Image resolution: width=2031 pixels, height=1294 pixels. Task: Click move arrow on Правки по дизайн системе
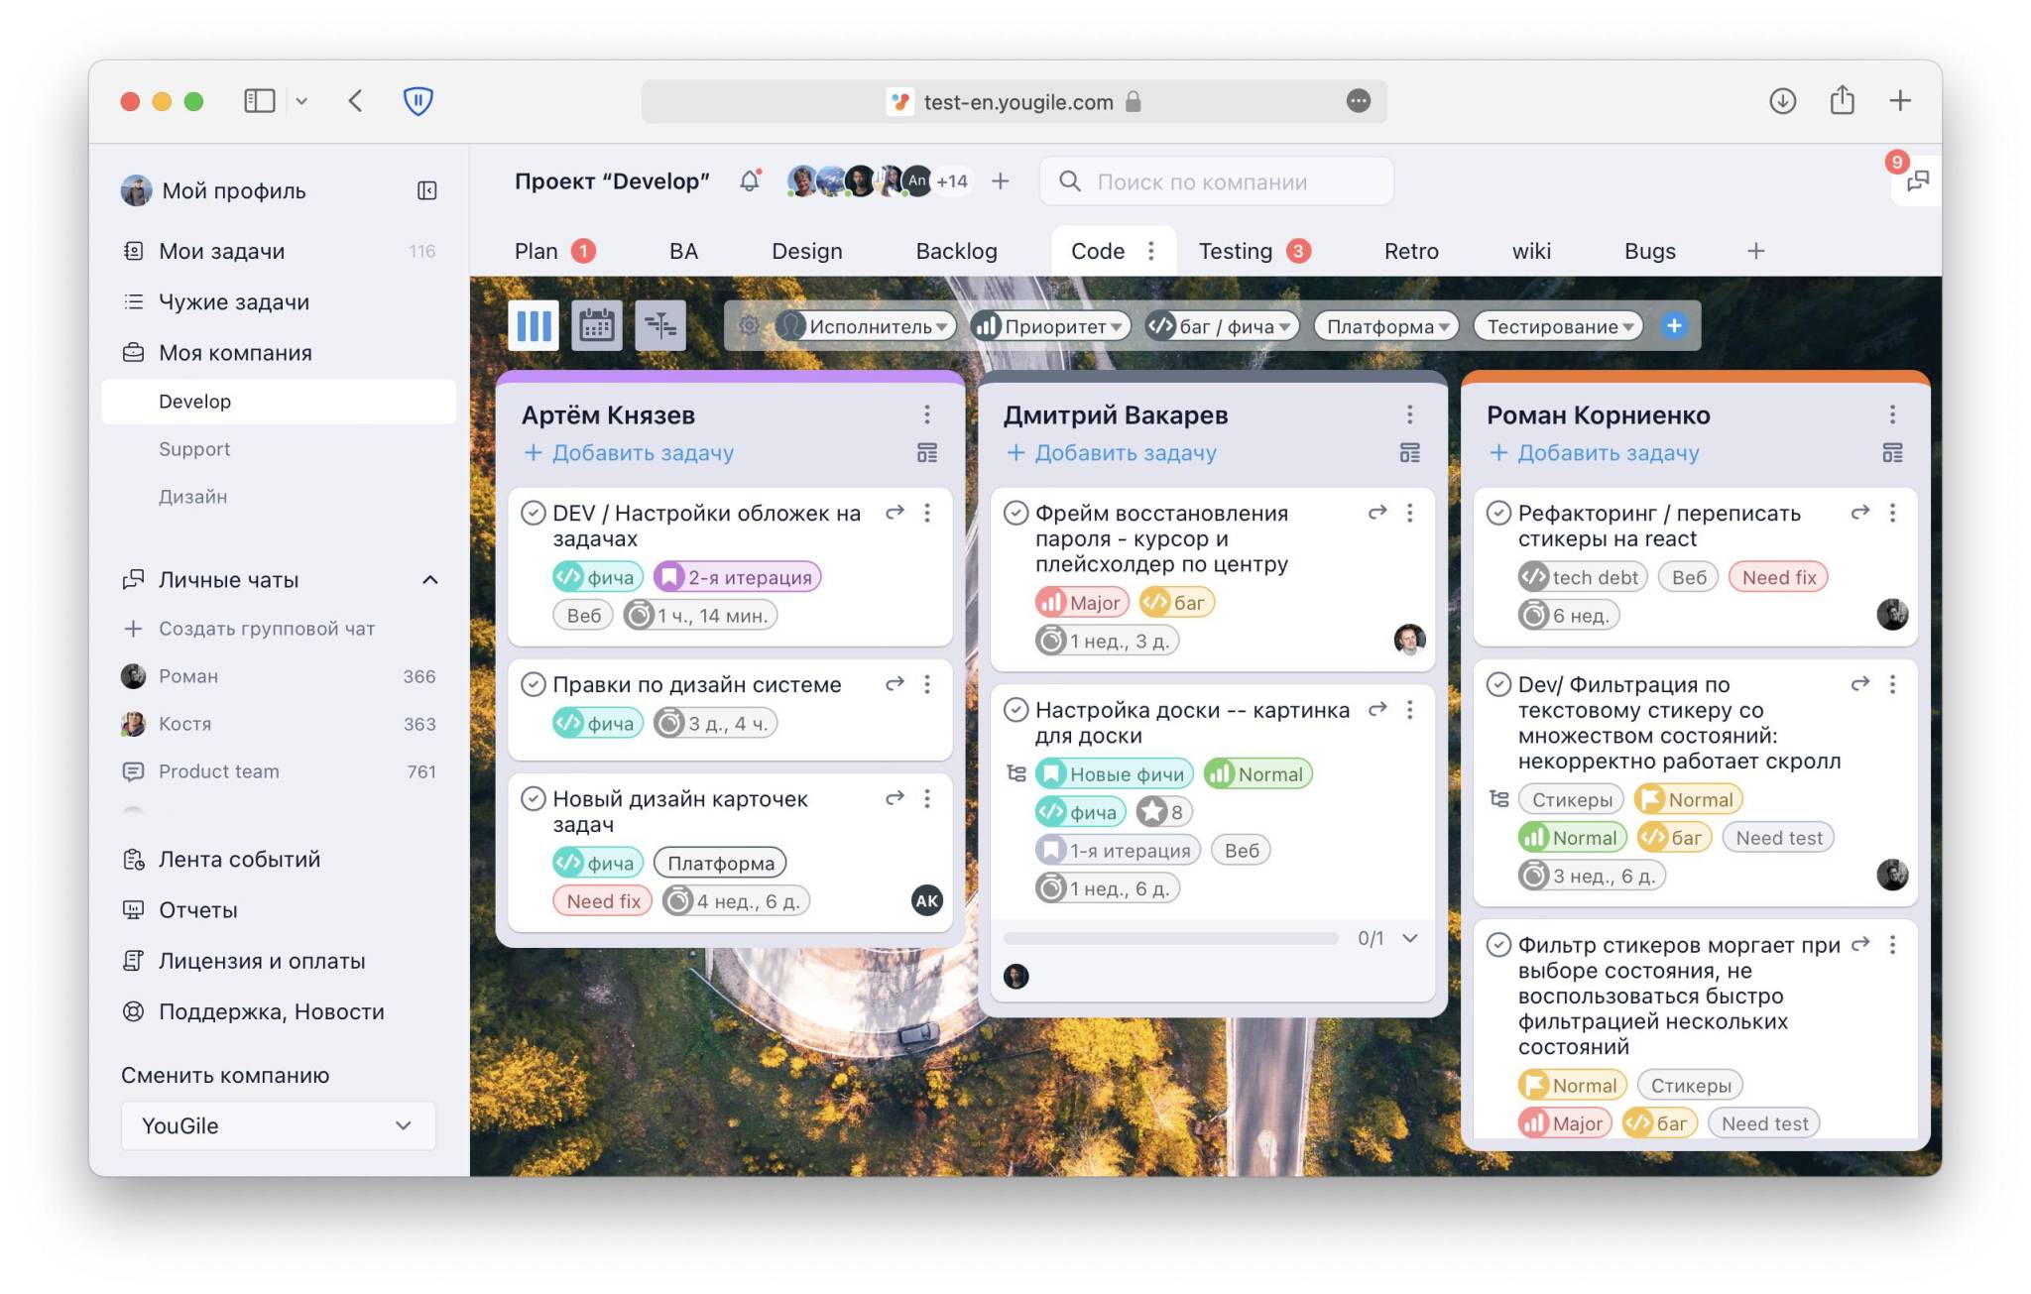point(895,684)
